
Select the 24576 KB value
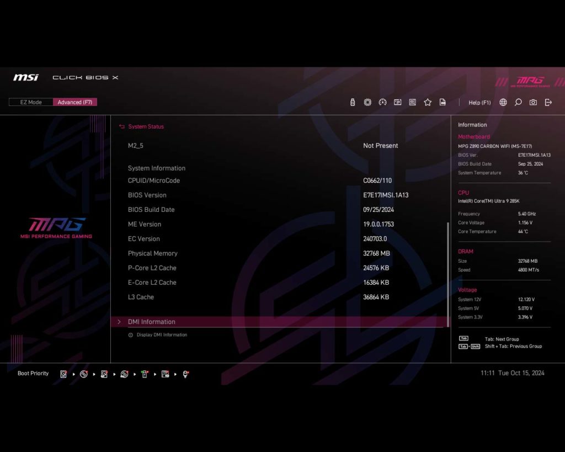[x=376, y=268]
